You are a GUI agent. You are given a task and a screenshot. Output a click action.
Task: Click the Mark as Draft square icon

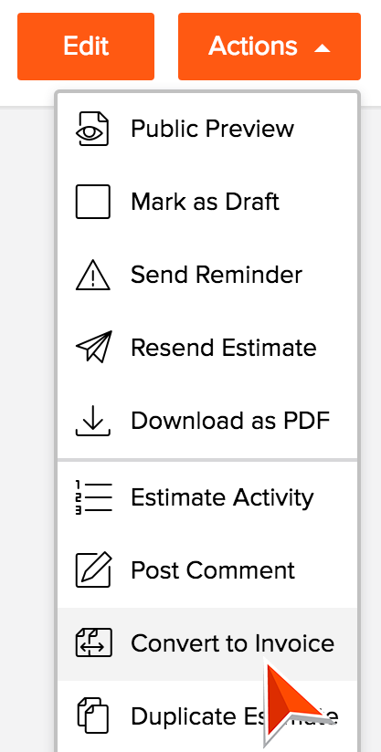(x=93, y=202)
